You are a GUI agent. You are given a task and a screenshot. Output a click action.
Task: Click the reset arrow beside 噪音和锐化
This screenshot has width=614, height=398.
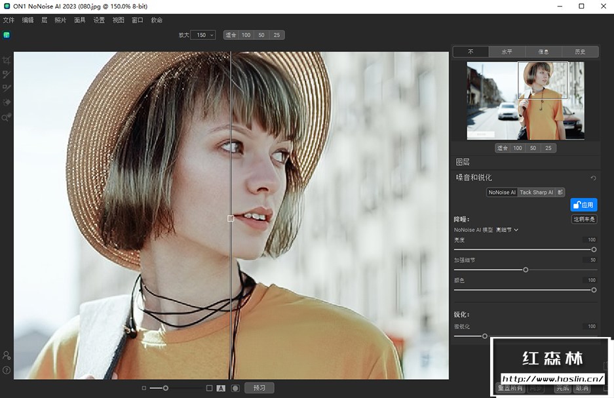[x=593, y=178]
